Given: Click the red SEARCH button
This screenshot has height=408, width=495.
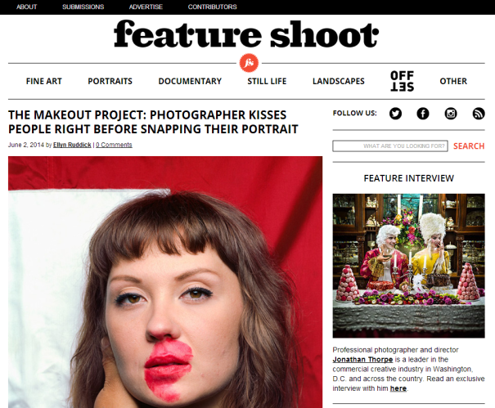Looking at the screenshot, I should pos(469,146).
